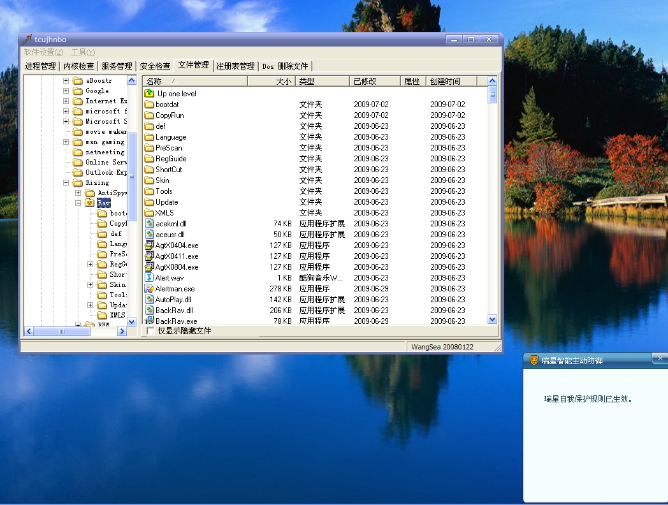Click the Rav folder icon in tree
The image size is (668, 505).
pos(90,203)
